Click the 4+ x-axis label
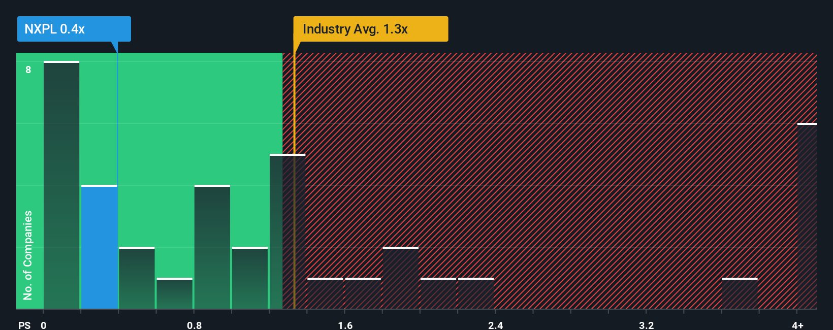 (797, 325)
